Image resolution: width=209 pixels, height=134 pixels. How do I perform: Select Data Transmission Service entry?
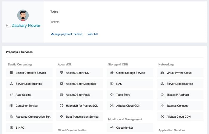[80, 117]
